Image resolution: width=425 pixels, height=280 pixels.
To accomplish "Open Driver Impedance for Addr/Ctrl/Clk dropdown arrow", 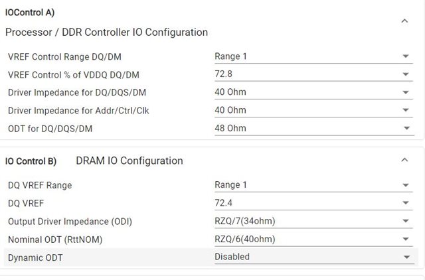I will 406,110.
